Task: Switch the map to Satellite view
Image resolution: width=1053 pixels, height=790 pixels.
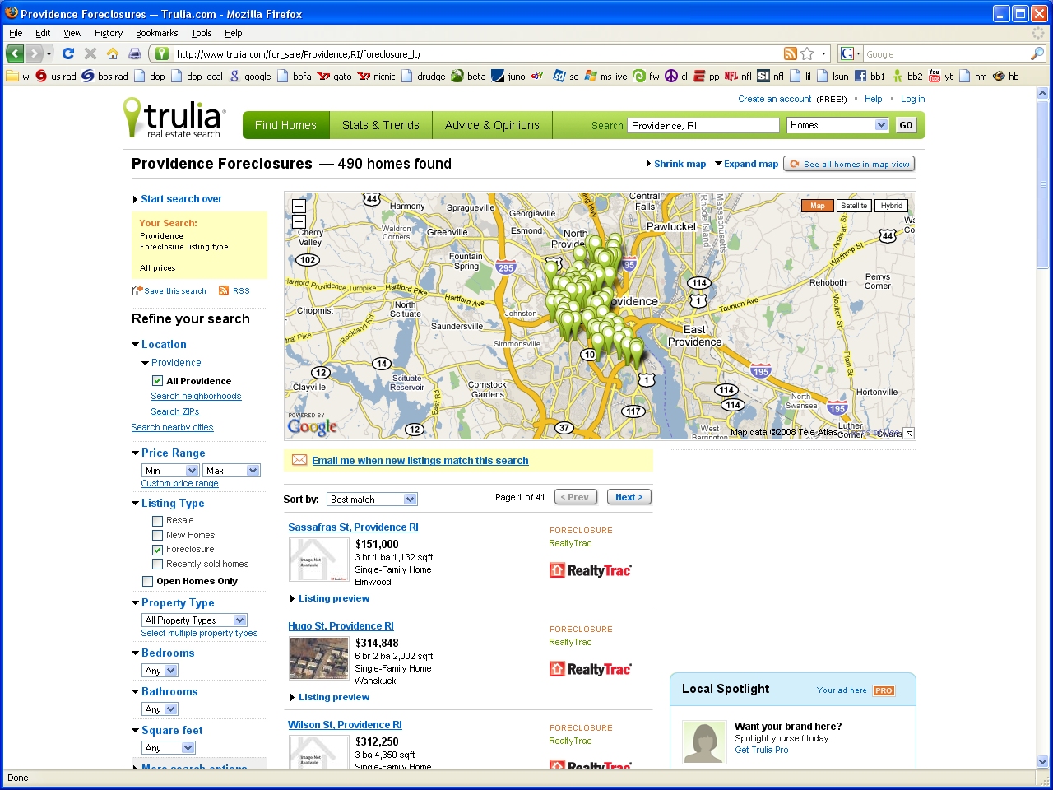Action: 854,206
